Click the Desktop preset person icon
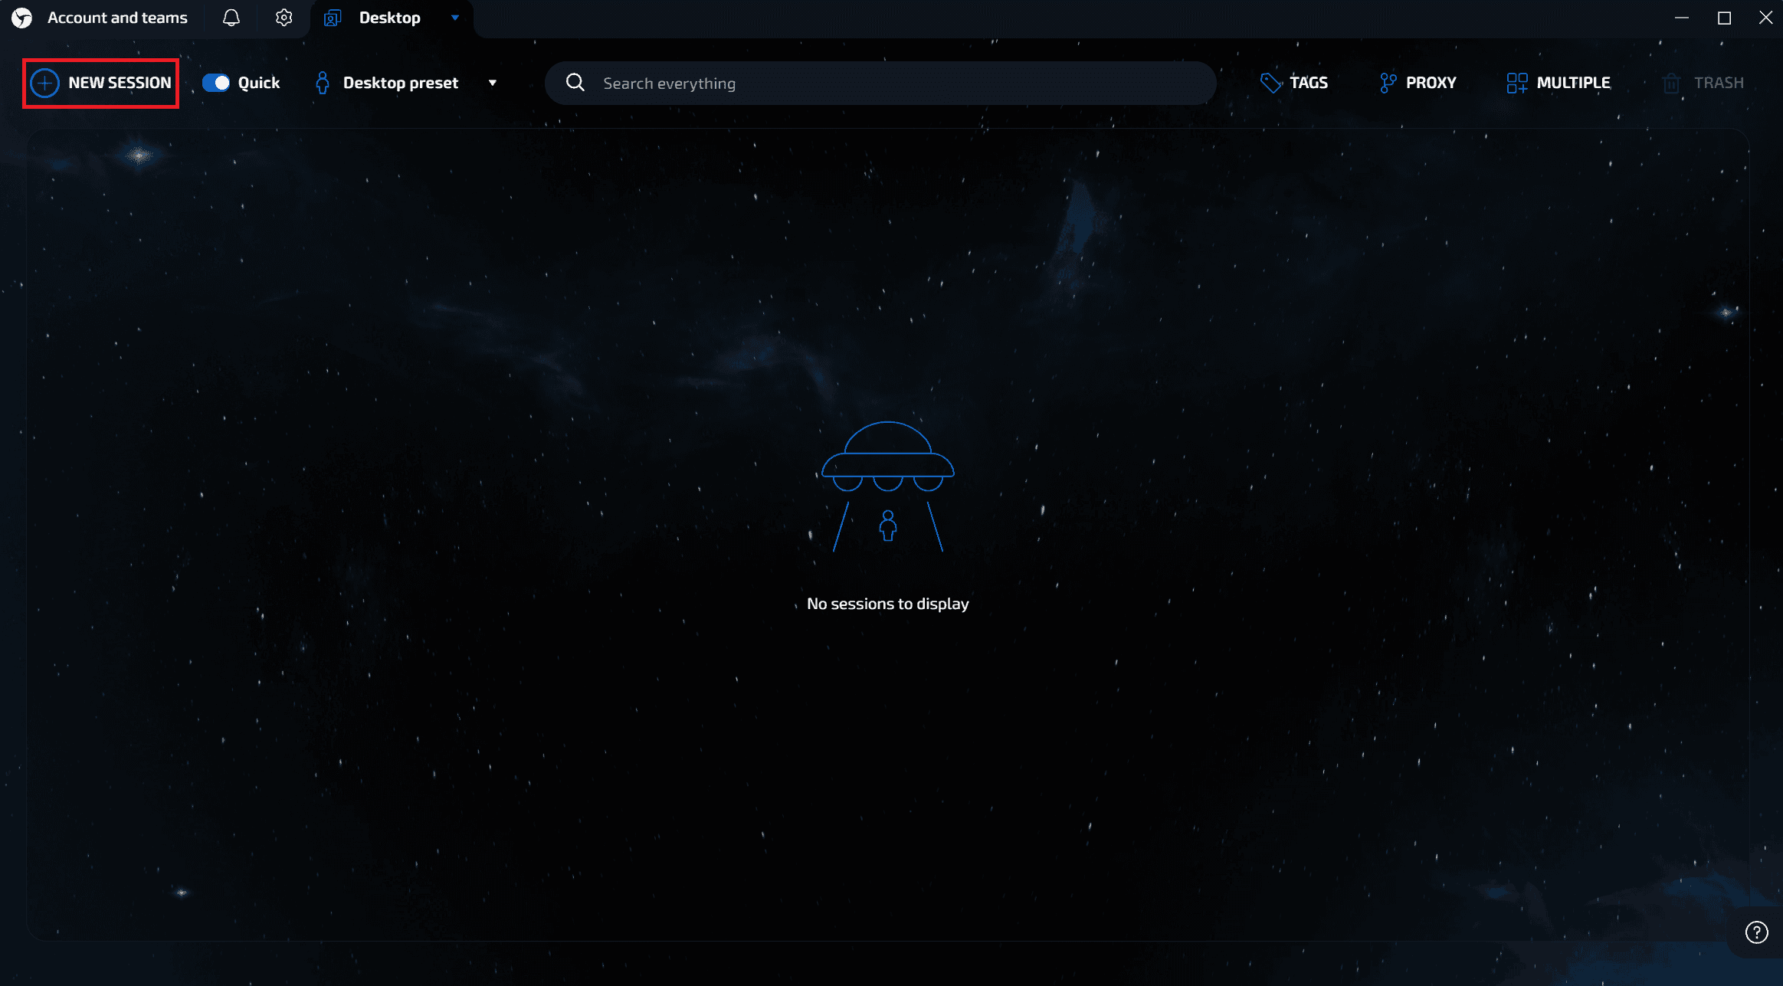Image resolution: width=1783 pixels, height=986 pixels. [323, 83]
